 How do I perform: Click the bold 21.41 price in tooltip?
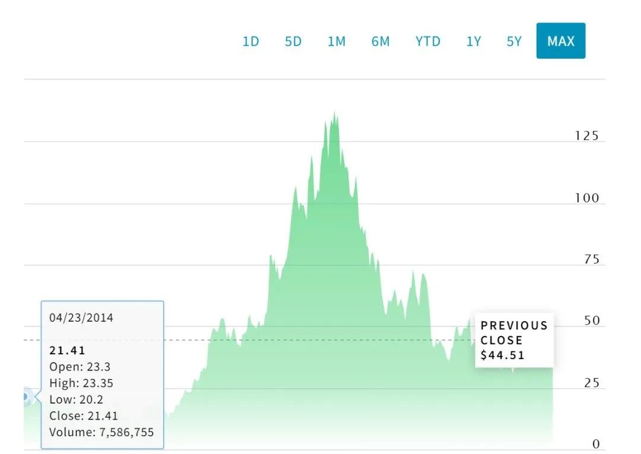67,351
